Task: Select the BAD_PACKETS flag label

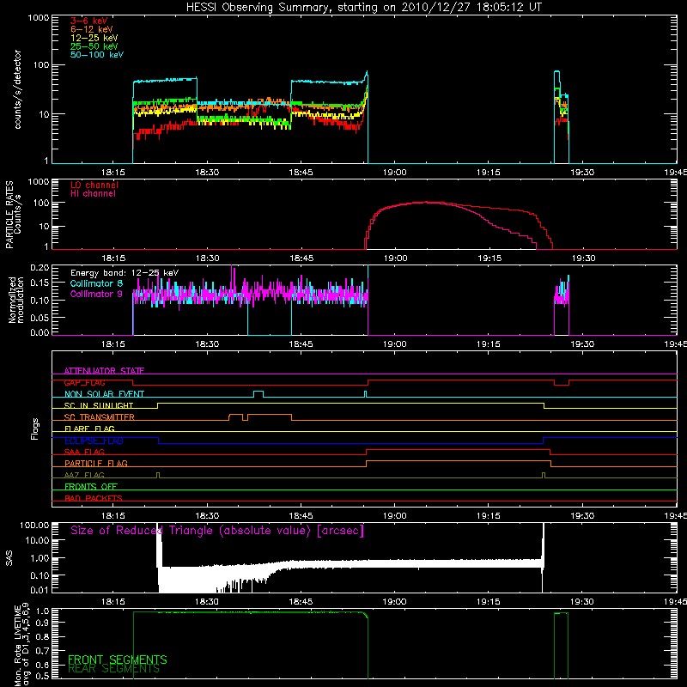Action: tap(94, 498)
